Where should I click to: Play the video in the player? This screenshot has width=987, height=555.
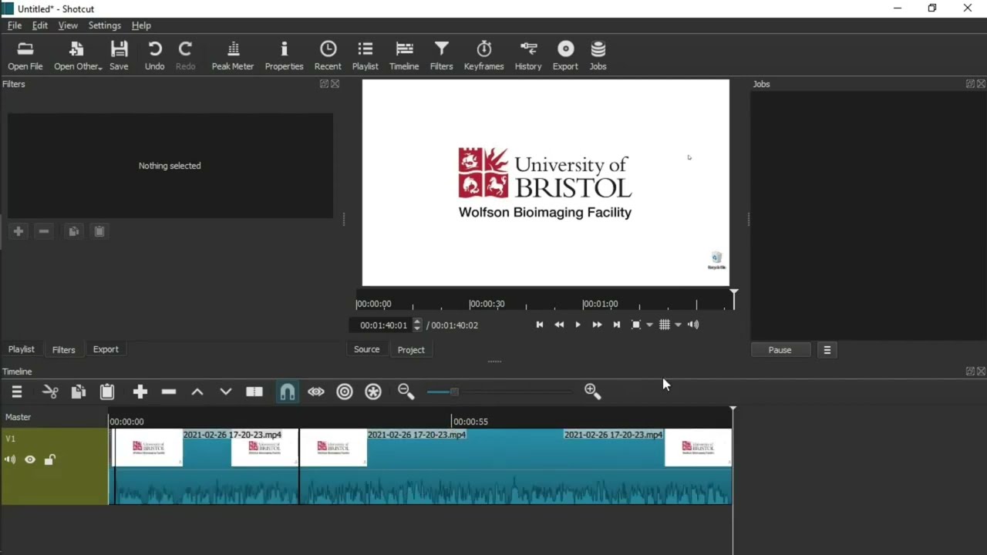pyautogui.click(x=578, y=325)
